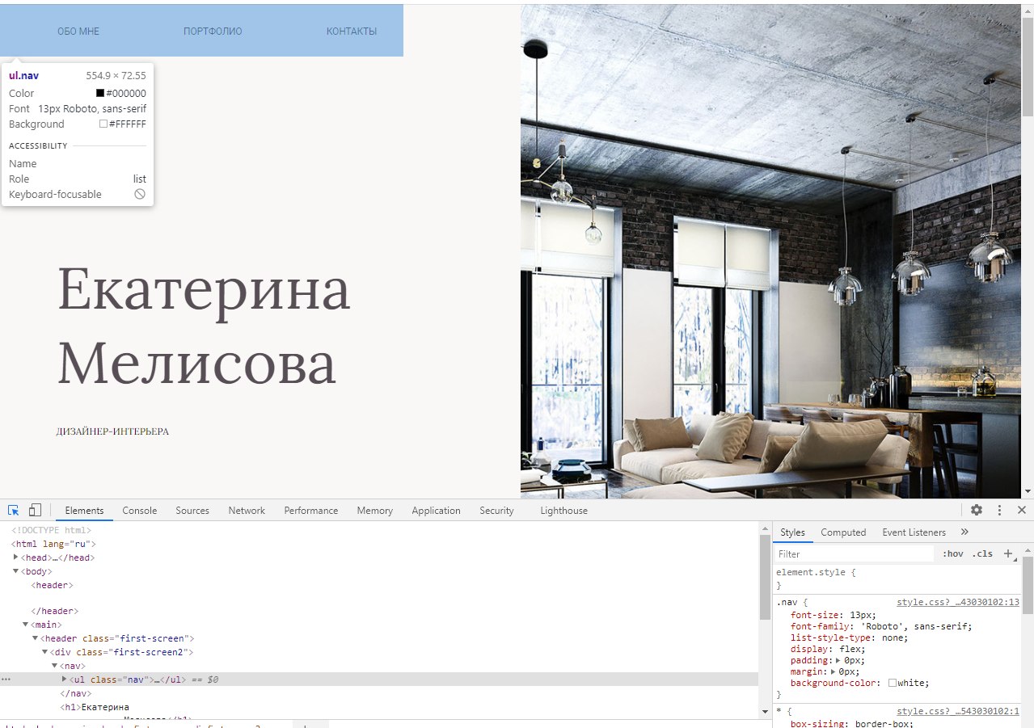Select the Elements tab
This screenshot has width=1034, height=728.
click(x=85, y=511)
